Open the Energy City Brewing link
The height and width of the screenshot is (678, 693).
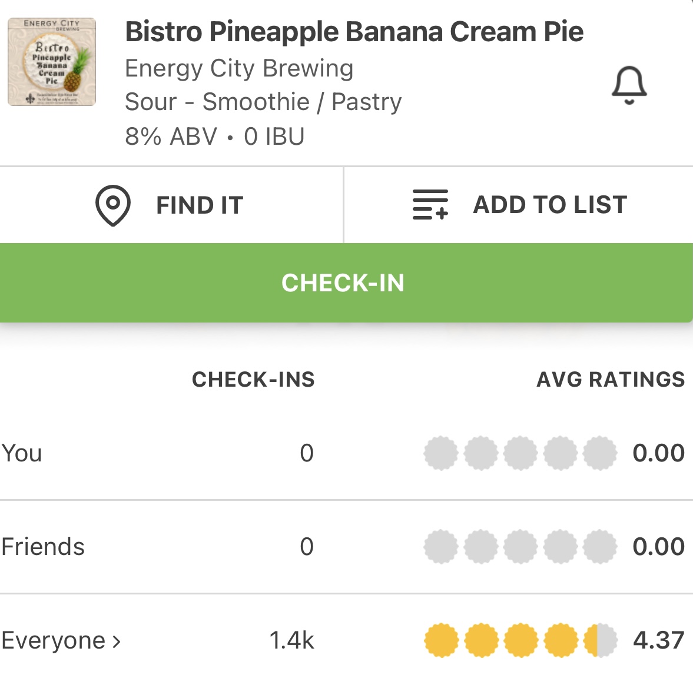239,68
